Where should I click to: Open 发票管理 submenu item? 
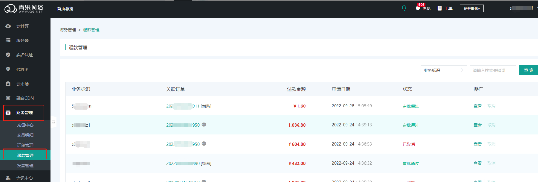25,166
